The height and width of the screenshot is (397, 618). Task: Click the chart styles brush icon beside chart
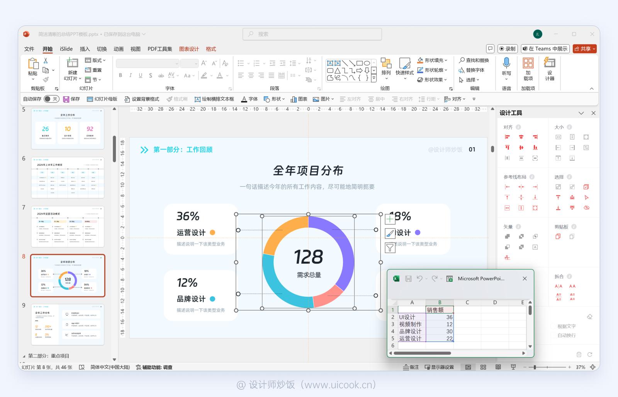(390, 233)
